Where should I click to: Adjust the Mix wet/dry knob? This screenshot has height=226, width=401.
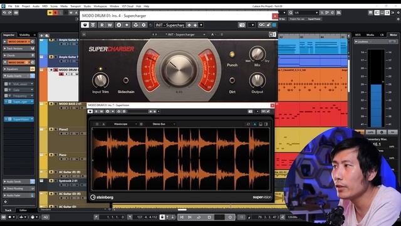[x=258, y=53]
